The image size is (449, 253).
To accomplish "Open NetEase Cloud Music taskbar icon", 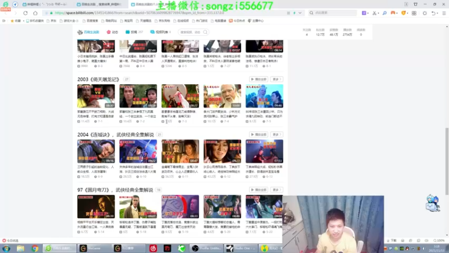I will (x=153, y=248).
